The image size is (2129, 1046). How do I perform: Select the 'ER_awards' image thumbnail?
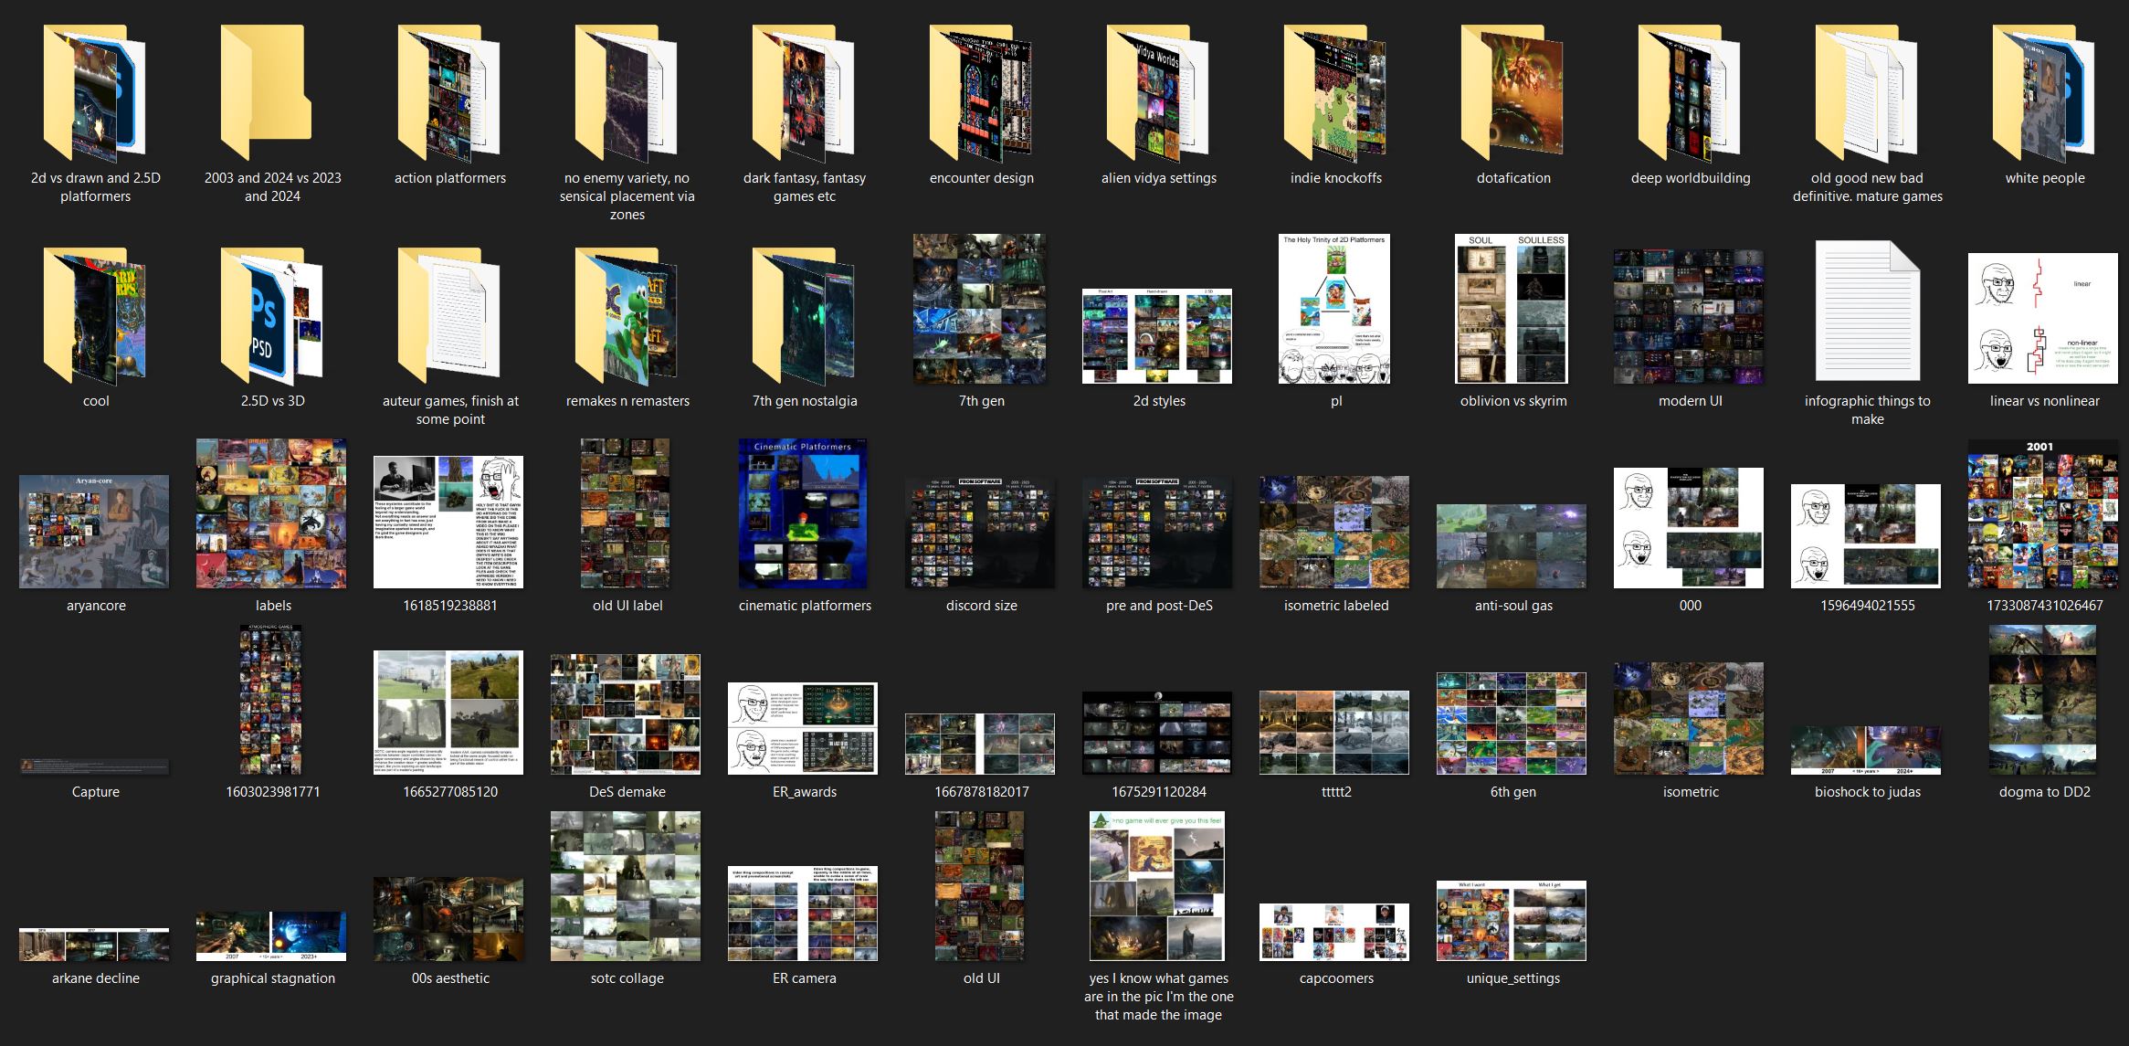tap(803, 728)
